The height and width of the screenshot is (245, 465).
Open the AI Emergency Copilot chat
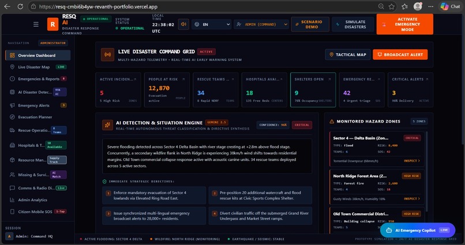pyautogui.click(x=418, y=230)
